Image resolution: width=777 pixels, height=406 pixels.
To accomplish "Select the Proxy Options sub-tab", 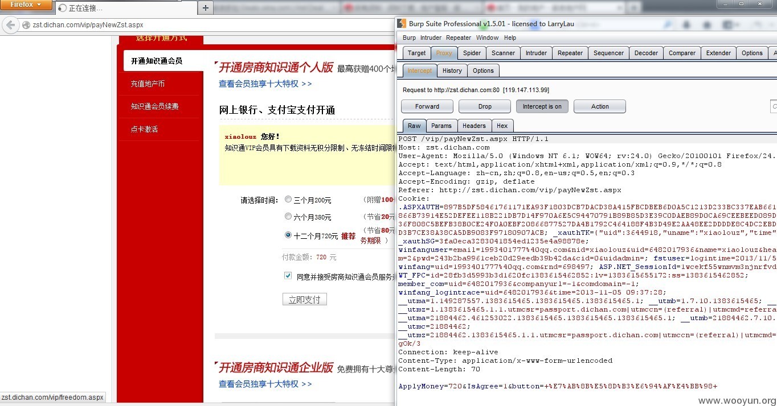I will click(x=483, y=71).
